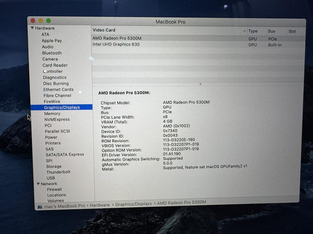This screenshot has width=313, height=234.
Task: Click Metal GPUFamily2 v1 value
Action: [205, 167]
